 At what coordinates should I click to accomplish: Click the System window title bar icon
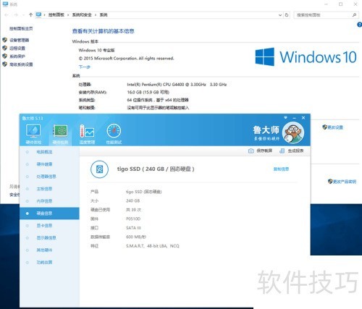5,4
